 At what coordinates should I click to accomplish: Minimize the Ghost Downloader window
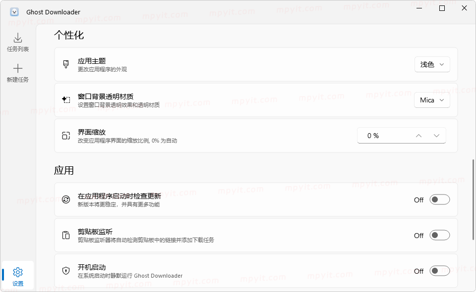[x=419, y=8]
